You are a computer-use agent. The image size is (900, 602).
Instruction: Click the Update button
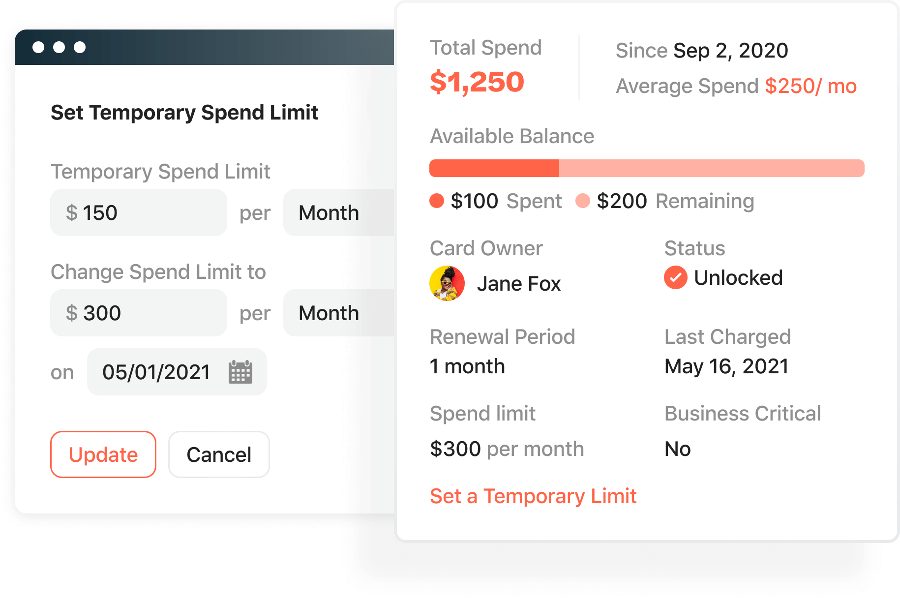[103, 454]
